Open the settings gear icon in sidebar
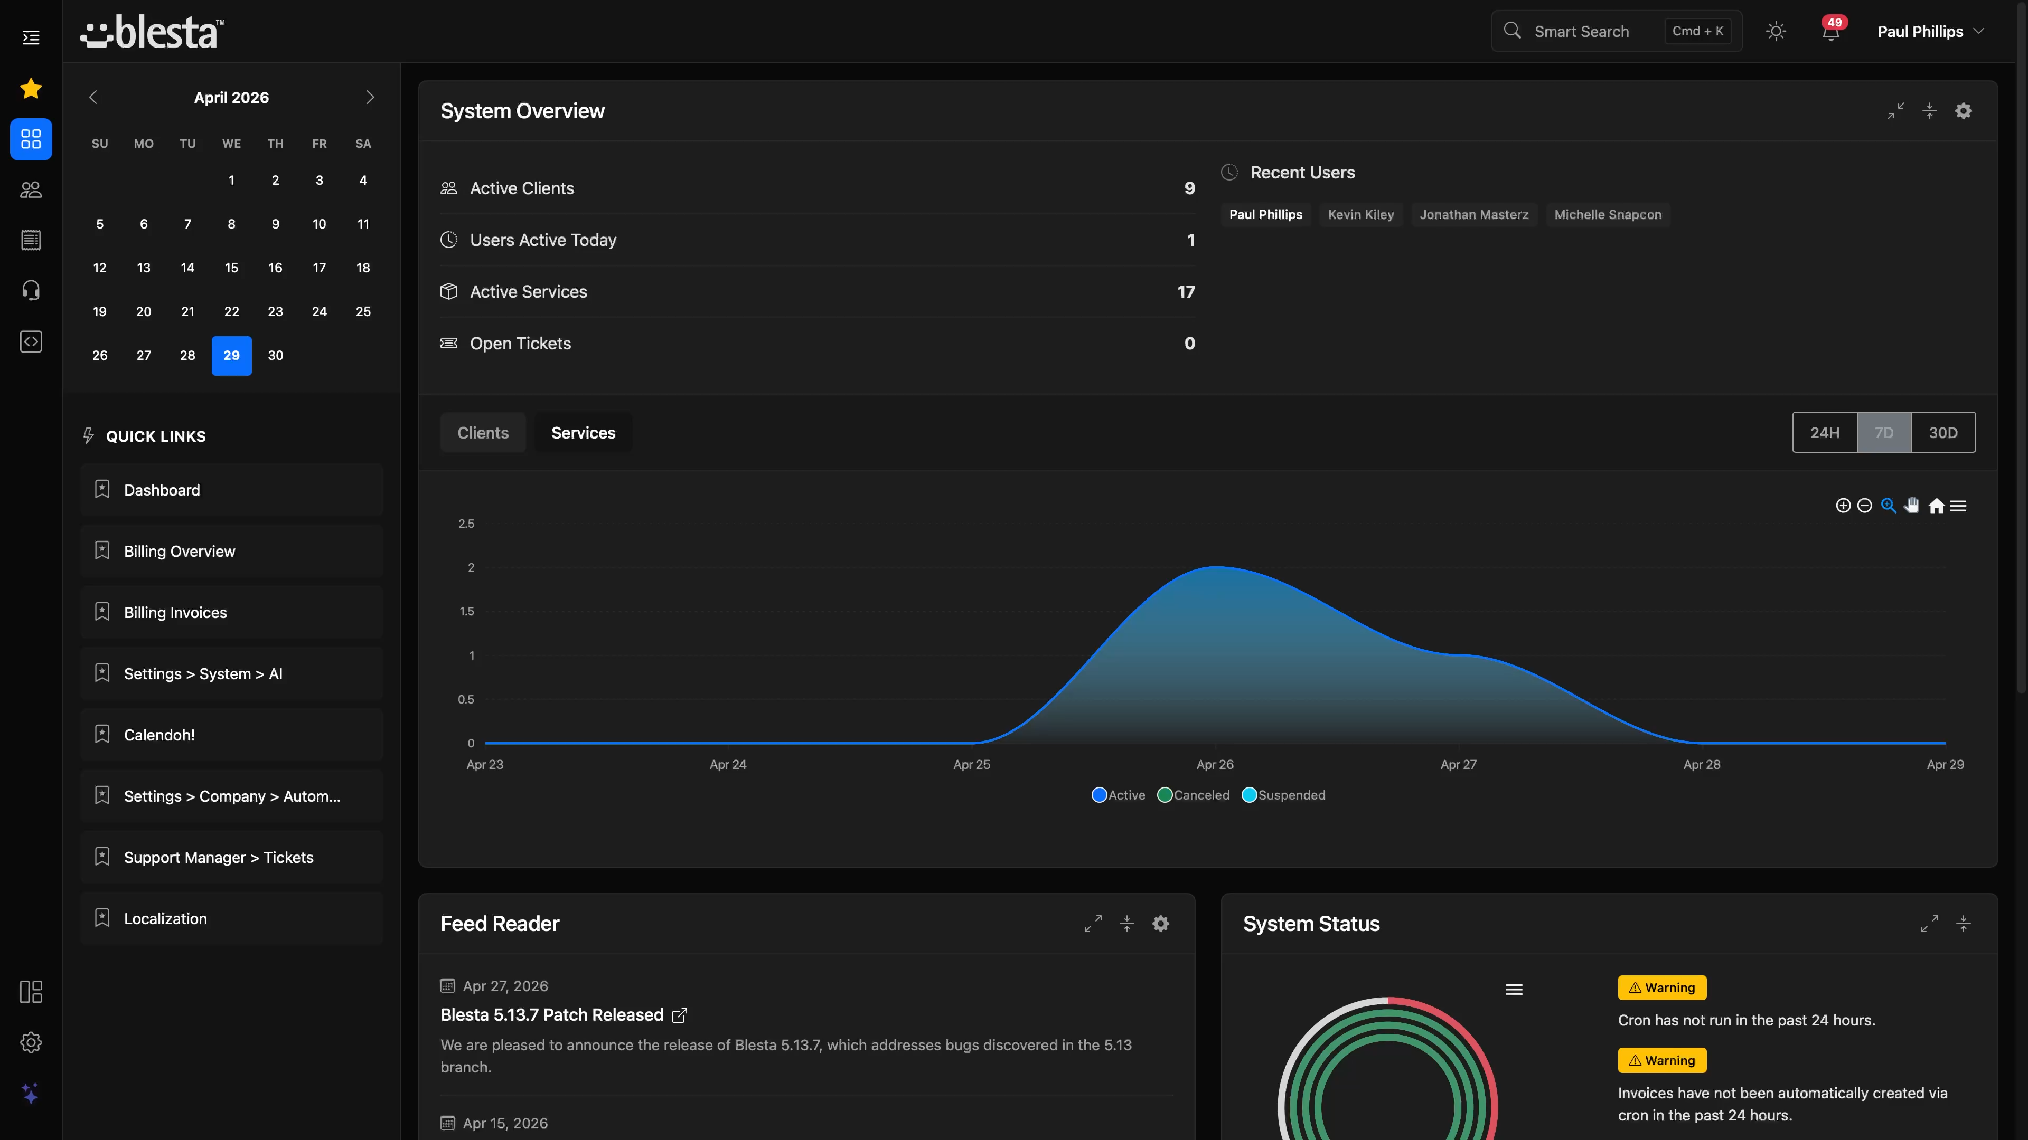2028x1140 pixels. (x=31, y=1042)
